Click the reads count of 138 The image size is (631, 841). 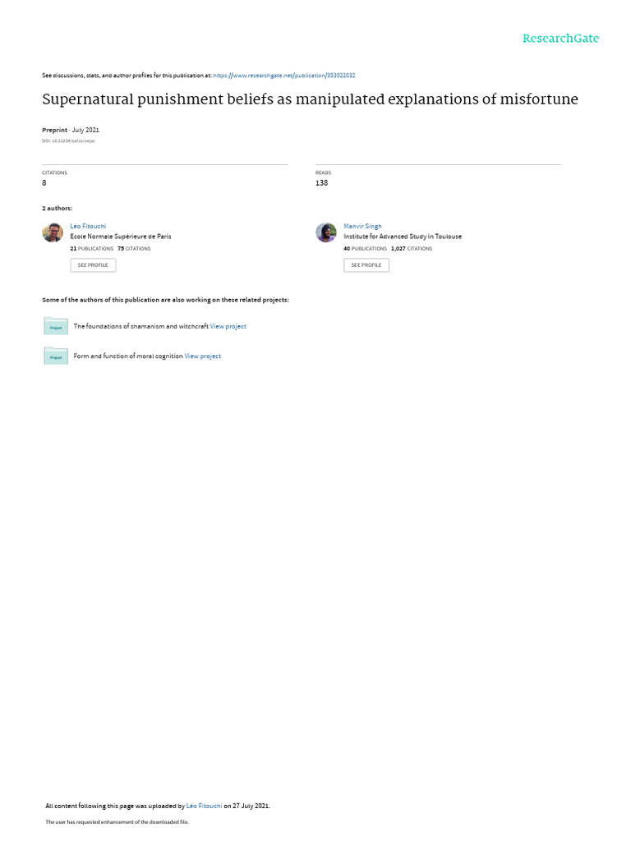(321, 183)
